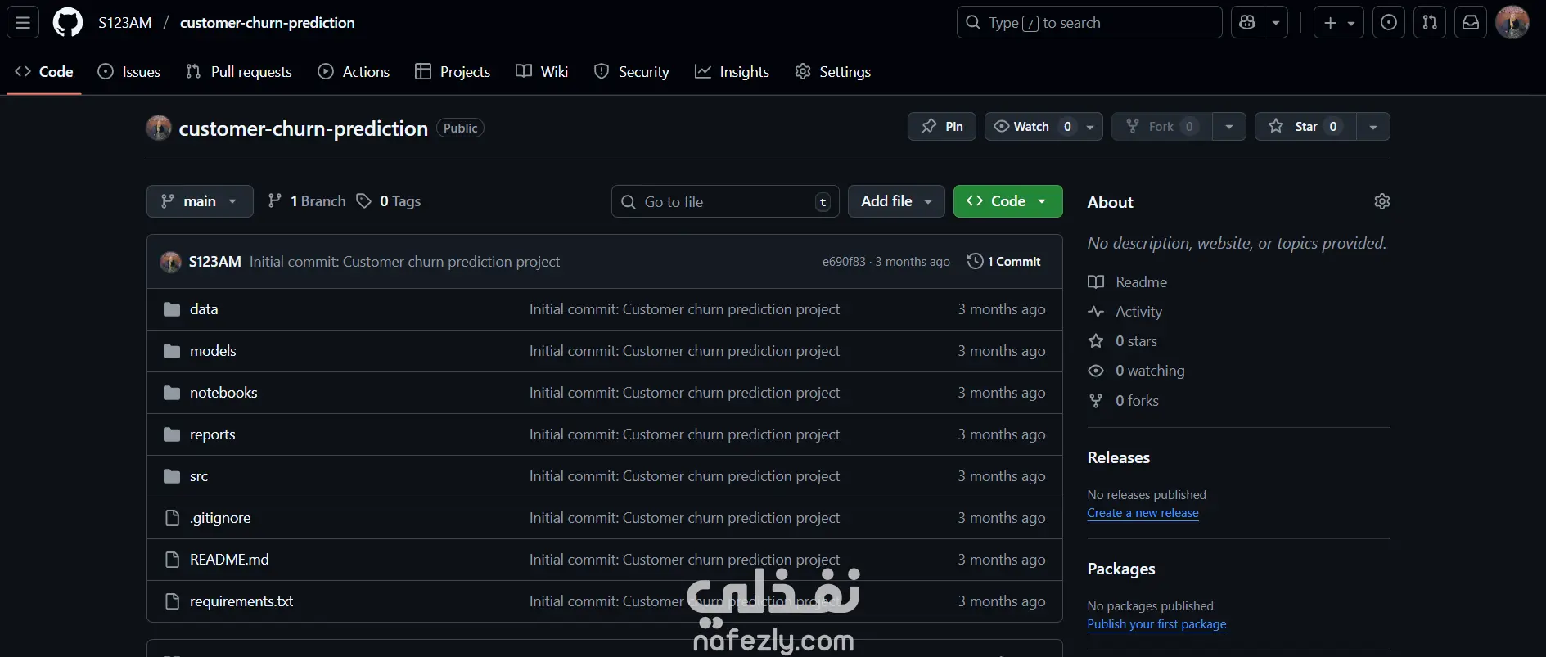Image resolution: width=1546 pixels, height=657 pixels.
Task: Open GitHub Copilot chat icon
Action: (x=1247, y=23)
